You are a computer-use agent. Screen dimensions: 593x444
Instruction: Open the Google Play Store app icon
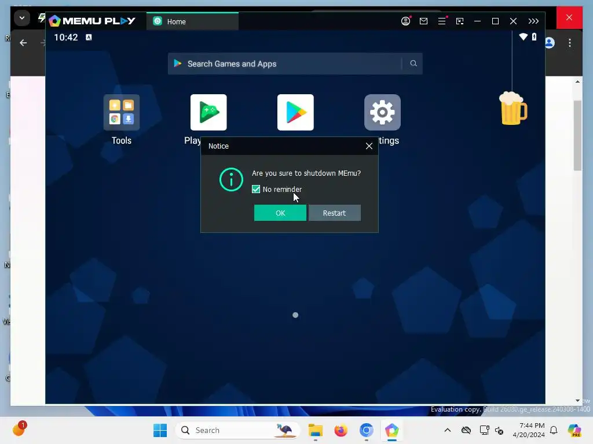coord(295,113)
